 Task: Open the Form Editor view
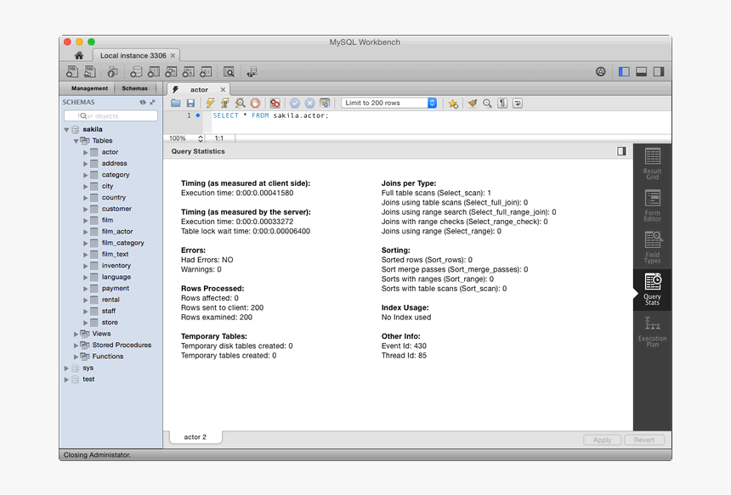coord(652,205)
